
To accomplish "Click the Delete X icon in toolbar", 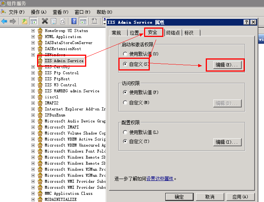I will [45, 21].
